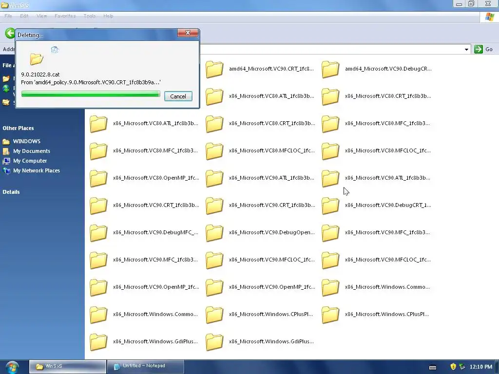This screenshot has height=374, width=499.
Task: Go back with the green Back arrow
Action: tap(10, 33)
